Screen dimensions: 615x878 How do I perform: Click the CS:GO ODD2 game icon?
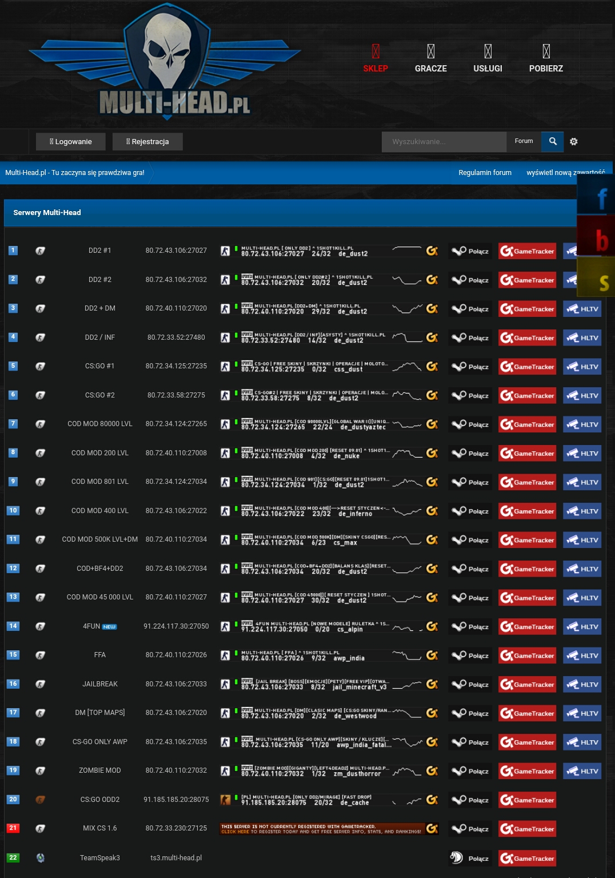(40, 800)
